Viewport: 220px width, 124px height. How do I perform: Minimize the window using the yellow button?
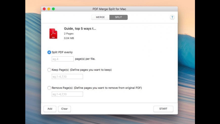coord(49,9)
